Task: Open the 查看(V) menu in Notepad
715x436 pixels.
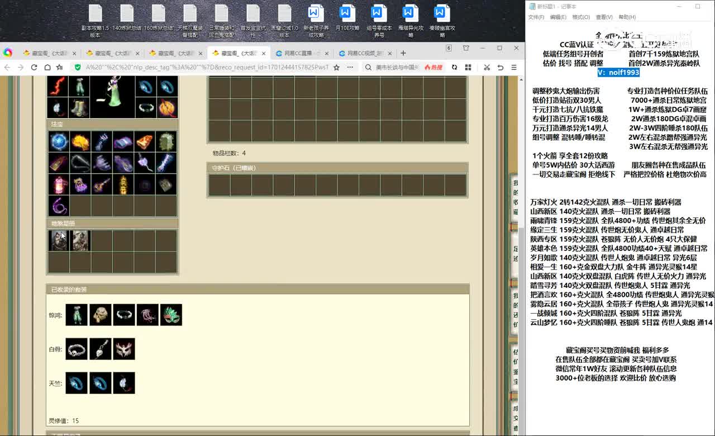Action: tap(604, 17)
